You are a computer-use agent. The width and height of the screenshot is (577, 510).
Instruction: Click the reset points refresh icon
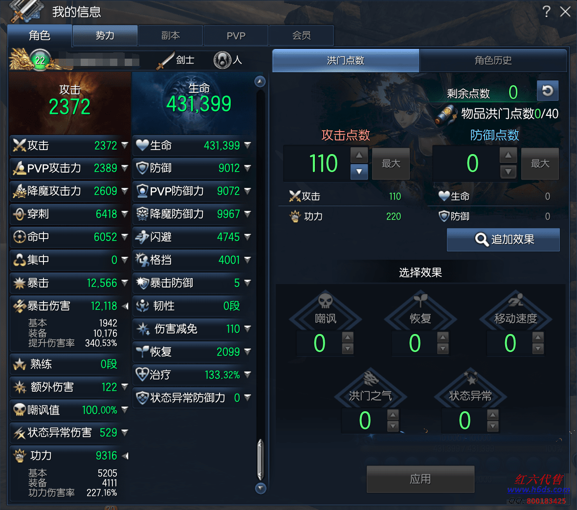[x=548, y=90]
